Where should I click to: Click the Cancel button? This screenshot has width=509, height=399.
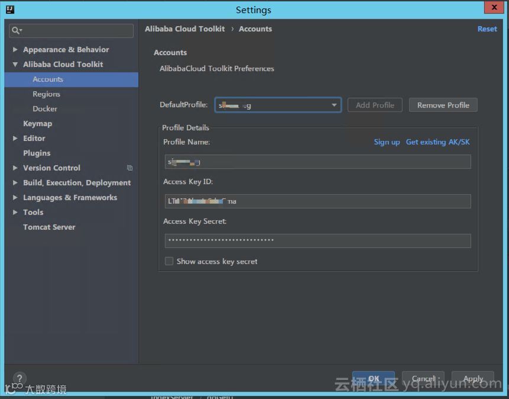click(x=423, y=378)
